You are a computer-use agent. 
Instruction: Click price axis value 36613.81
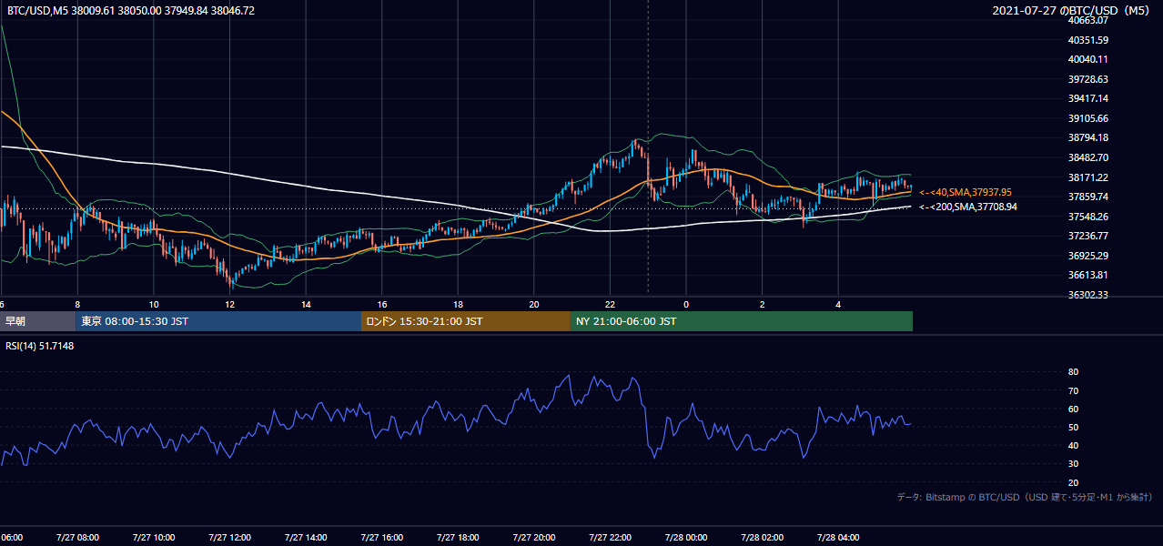click(x=1087, y=275)
